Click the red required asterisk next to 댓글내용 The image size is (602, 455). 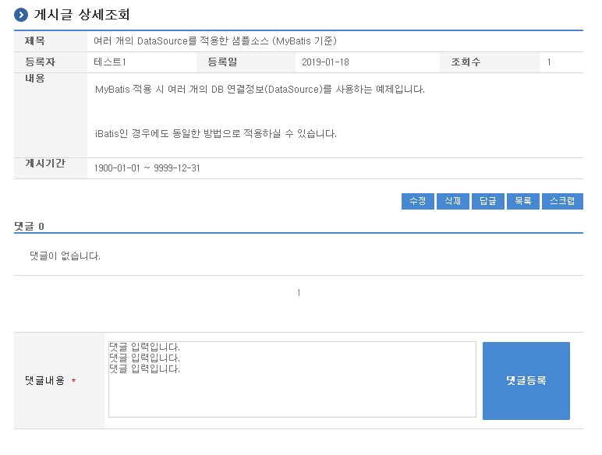tap(73, 381)
